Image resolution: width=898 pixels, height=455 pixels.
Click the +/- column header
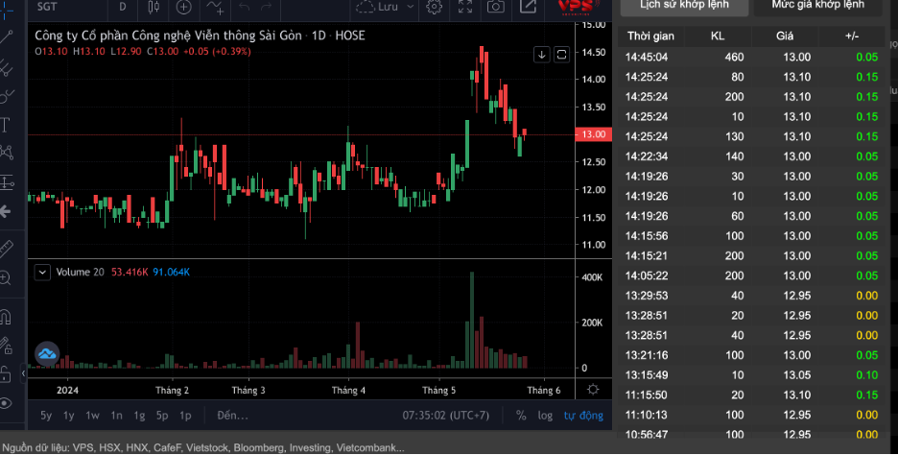(x=852, y=36)
